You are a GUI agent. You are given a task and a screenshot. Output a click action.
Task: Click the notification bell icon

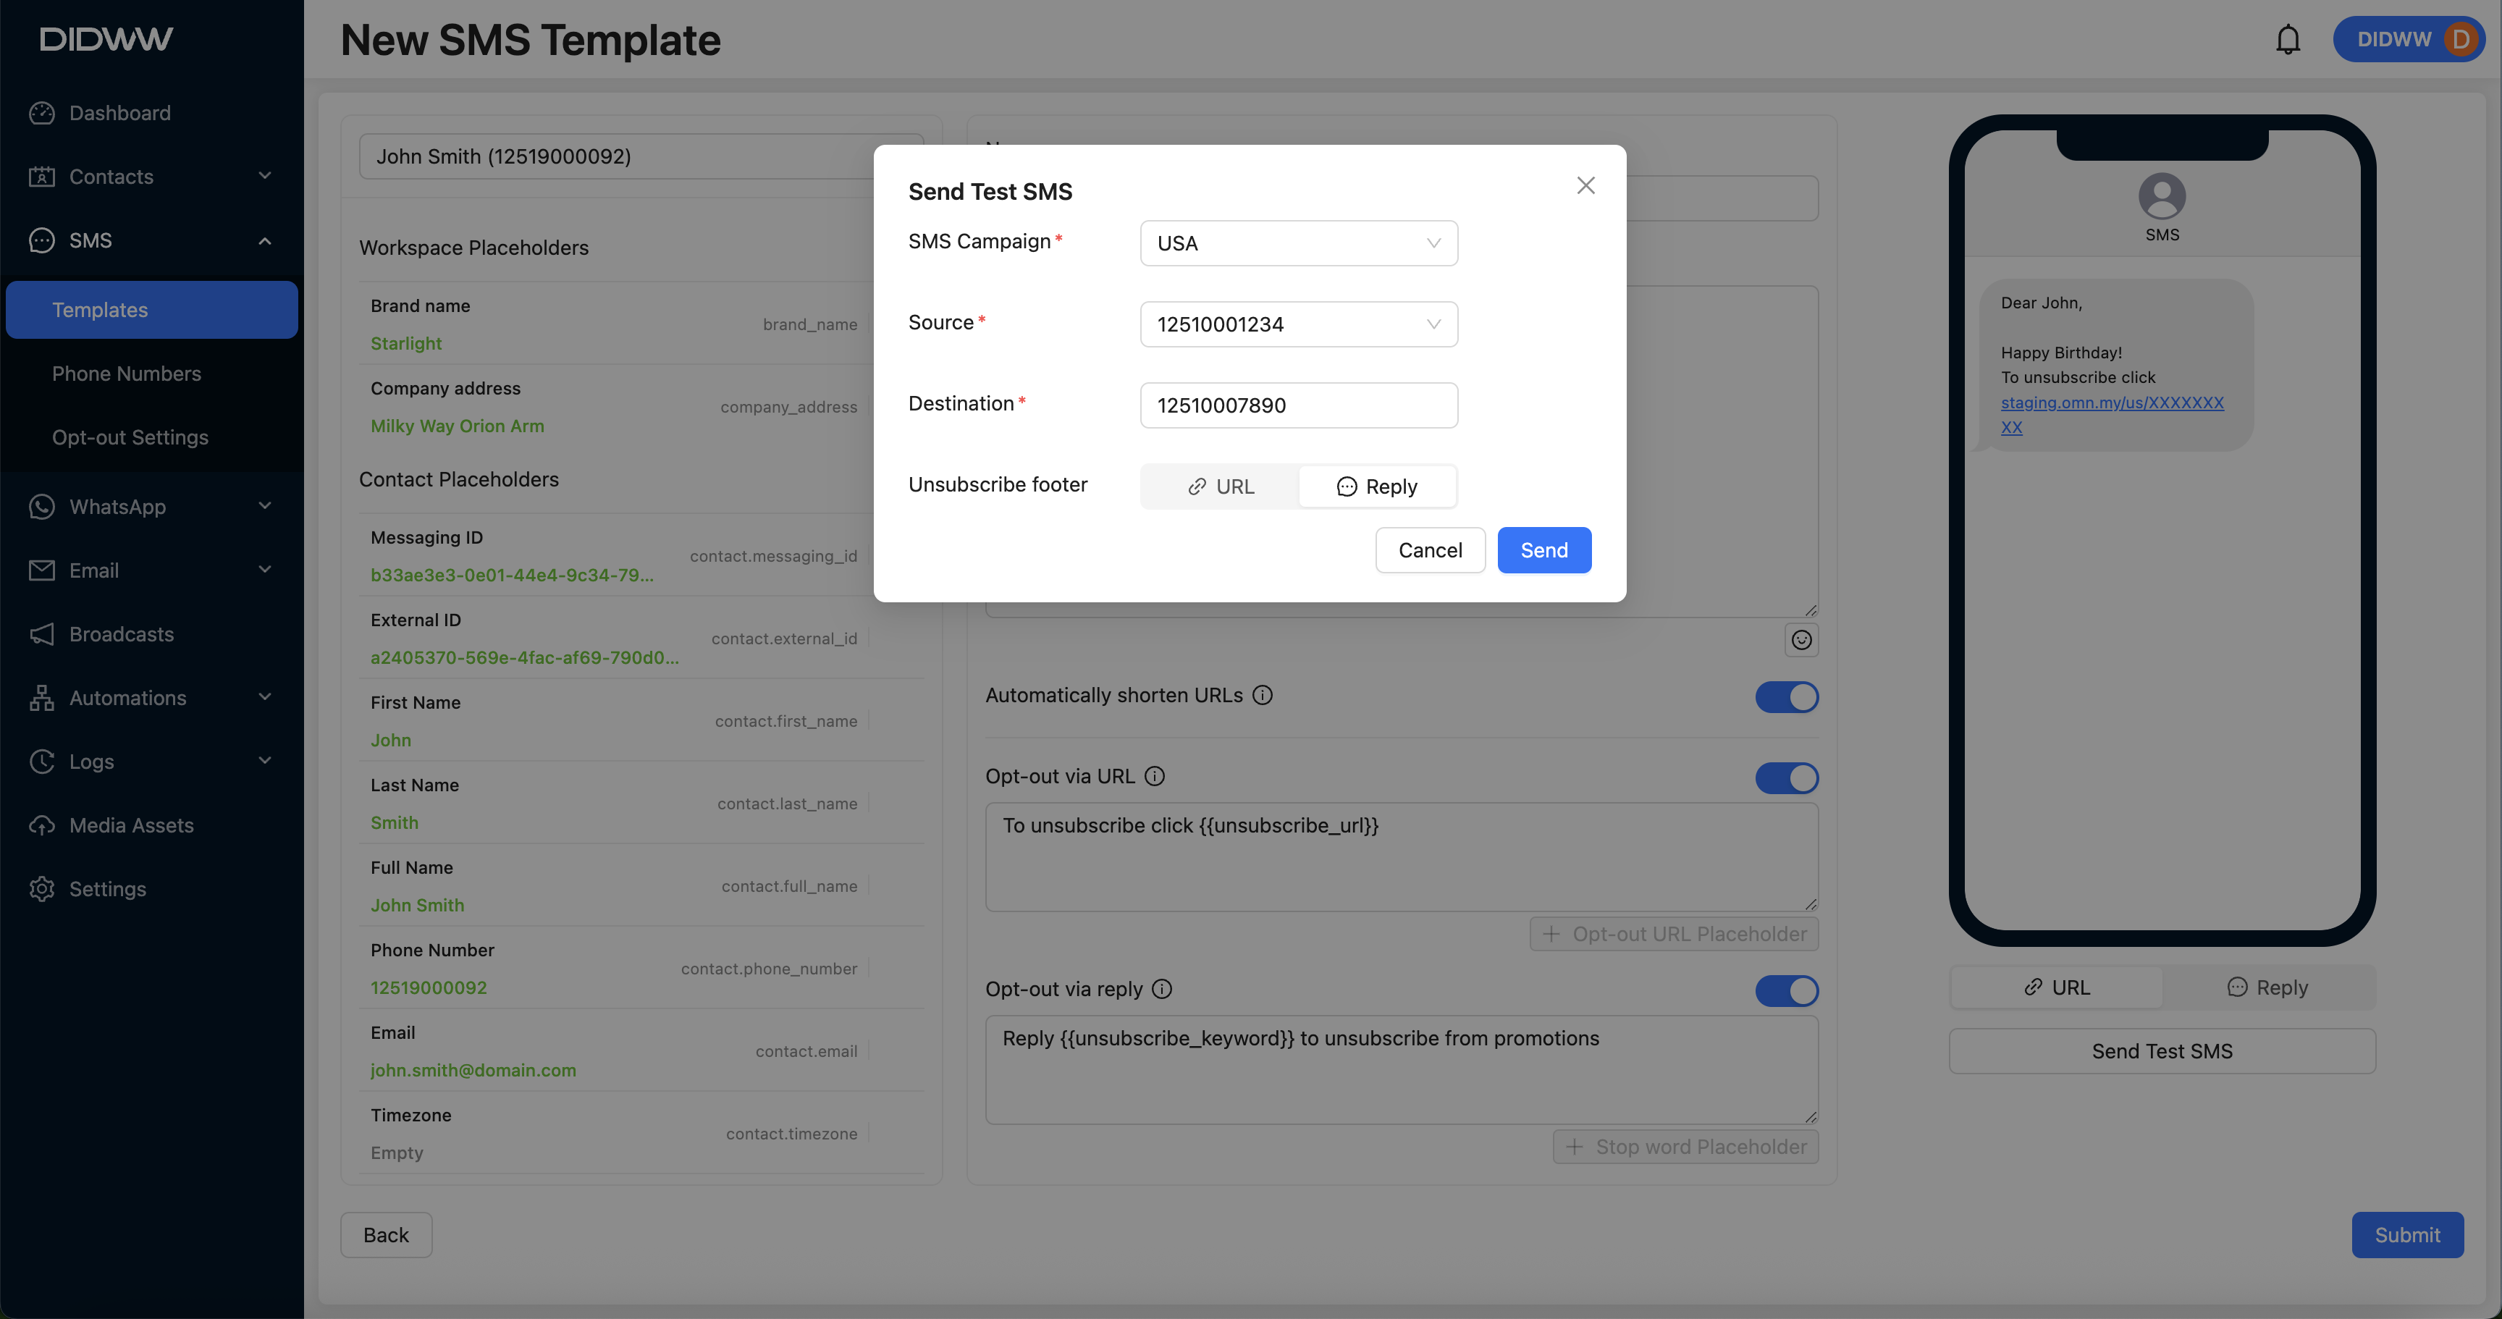2288,40
